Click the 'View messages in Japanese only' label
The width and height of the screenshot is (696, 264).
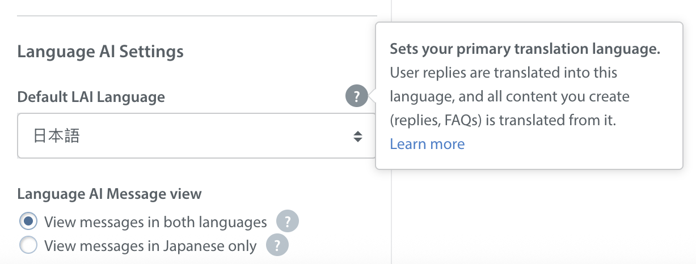coord(150,246)
